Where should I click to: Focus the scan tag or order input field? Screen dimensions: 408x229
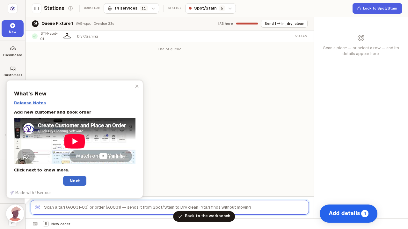(x=170, y=207)
